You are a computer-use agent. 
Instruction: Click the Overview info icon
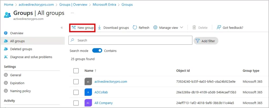[x=6, y=33]
